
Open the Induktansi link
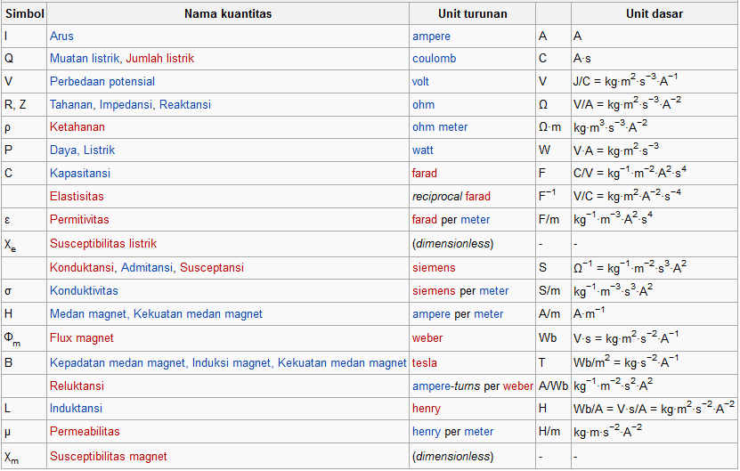click(x=76, y=409)
